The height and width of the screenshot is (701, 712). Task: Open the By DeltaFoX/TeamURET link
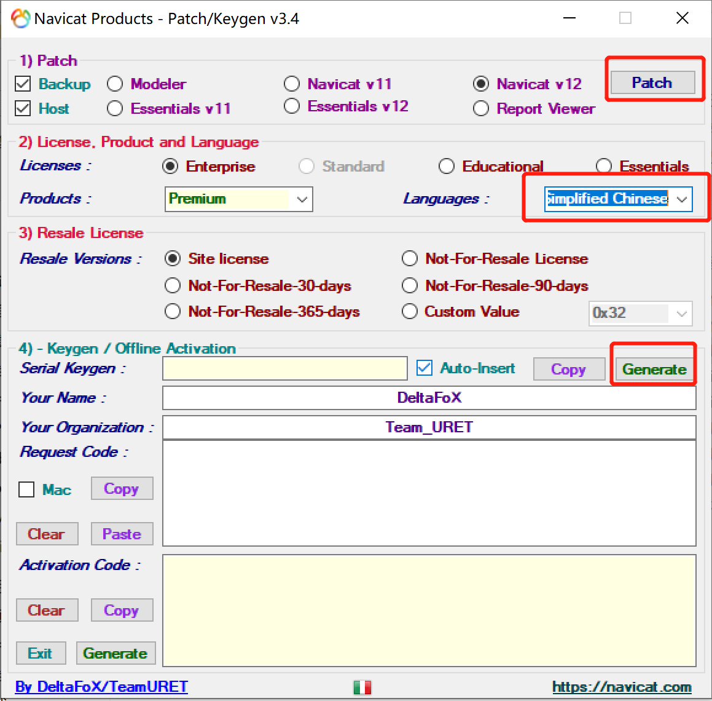click(x=101, y=686)
